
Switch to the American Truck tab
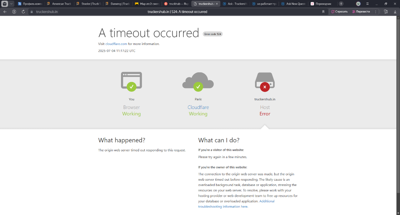tap(59, 4)
